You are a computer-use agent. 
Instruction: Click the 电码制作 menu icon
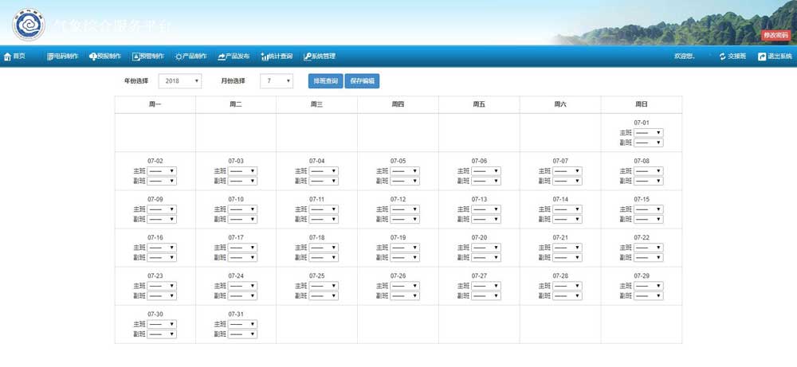[x=50, y=57]
